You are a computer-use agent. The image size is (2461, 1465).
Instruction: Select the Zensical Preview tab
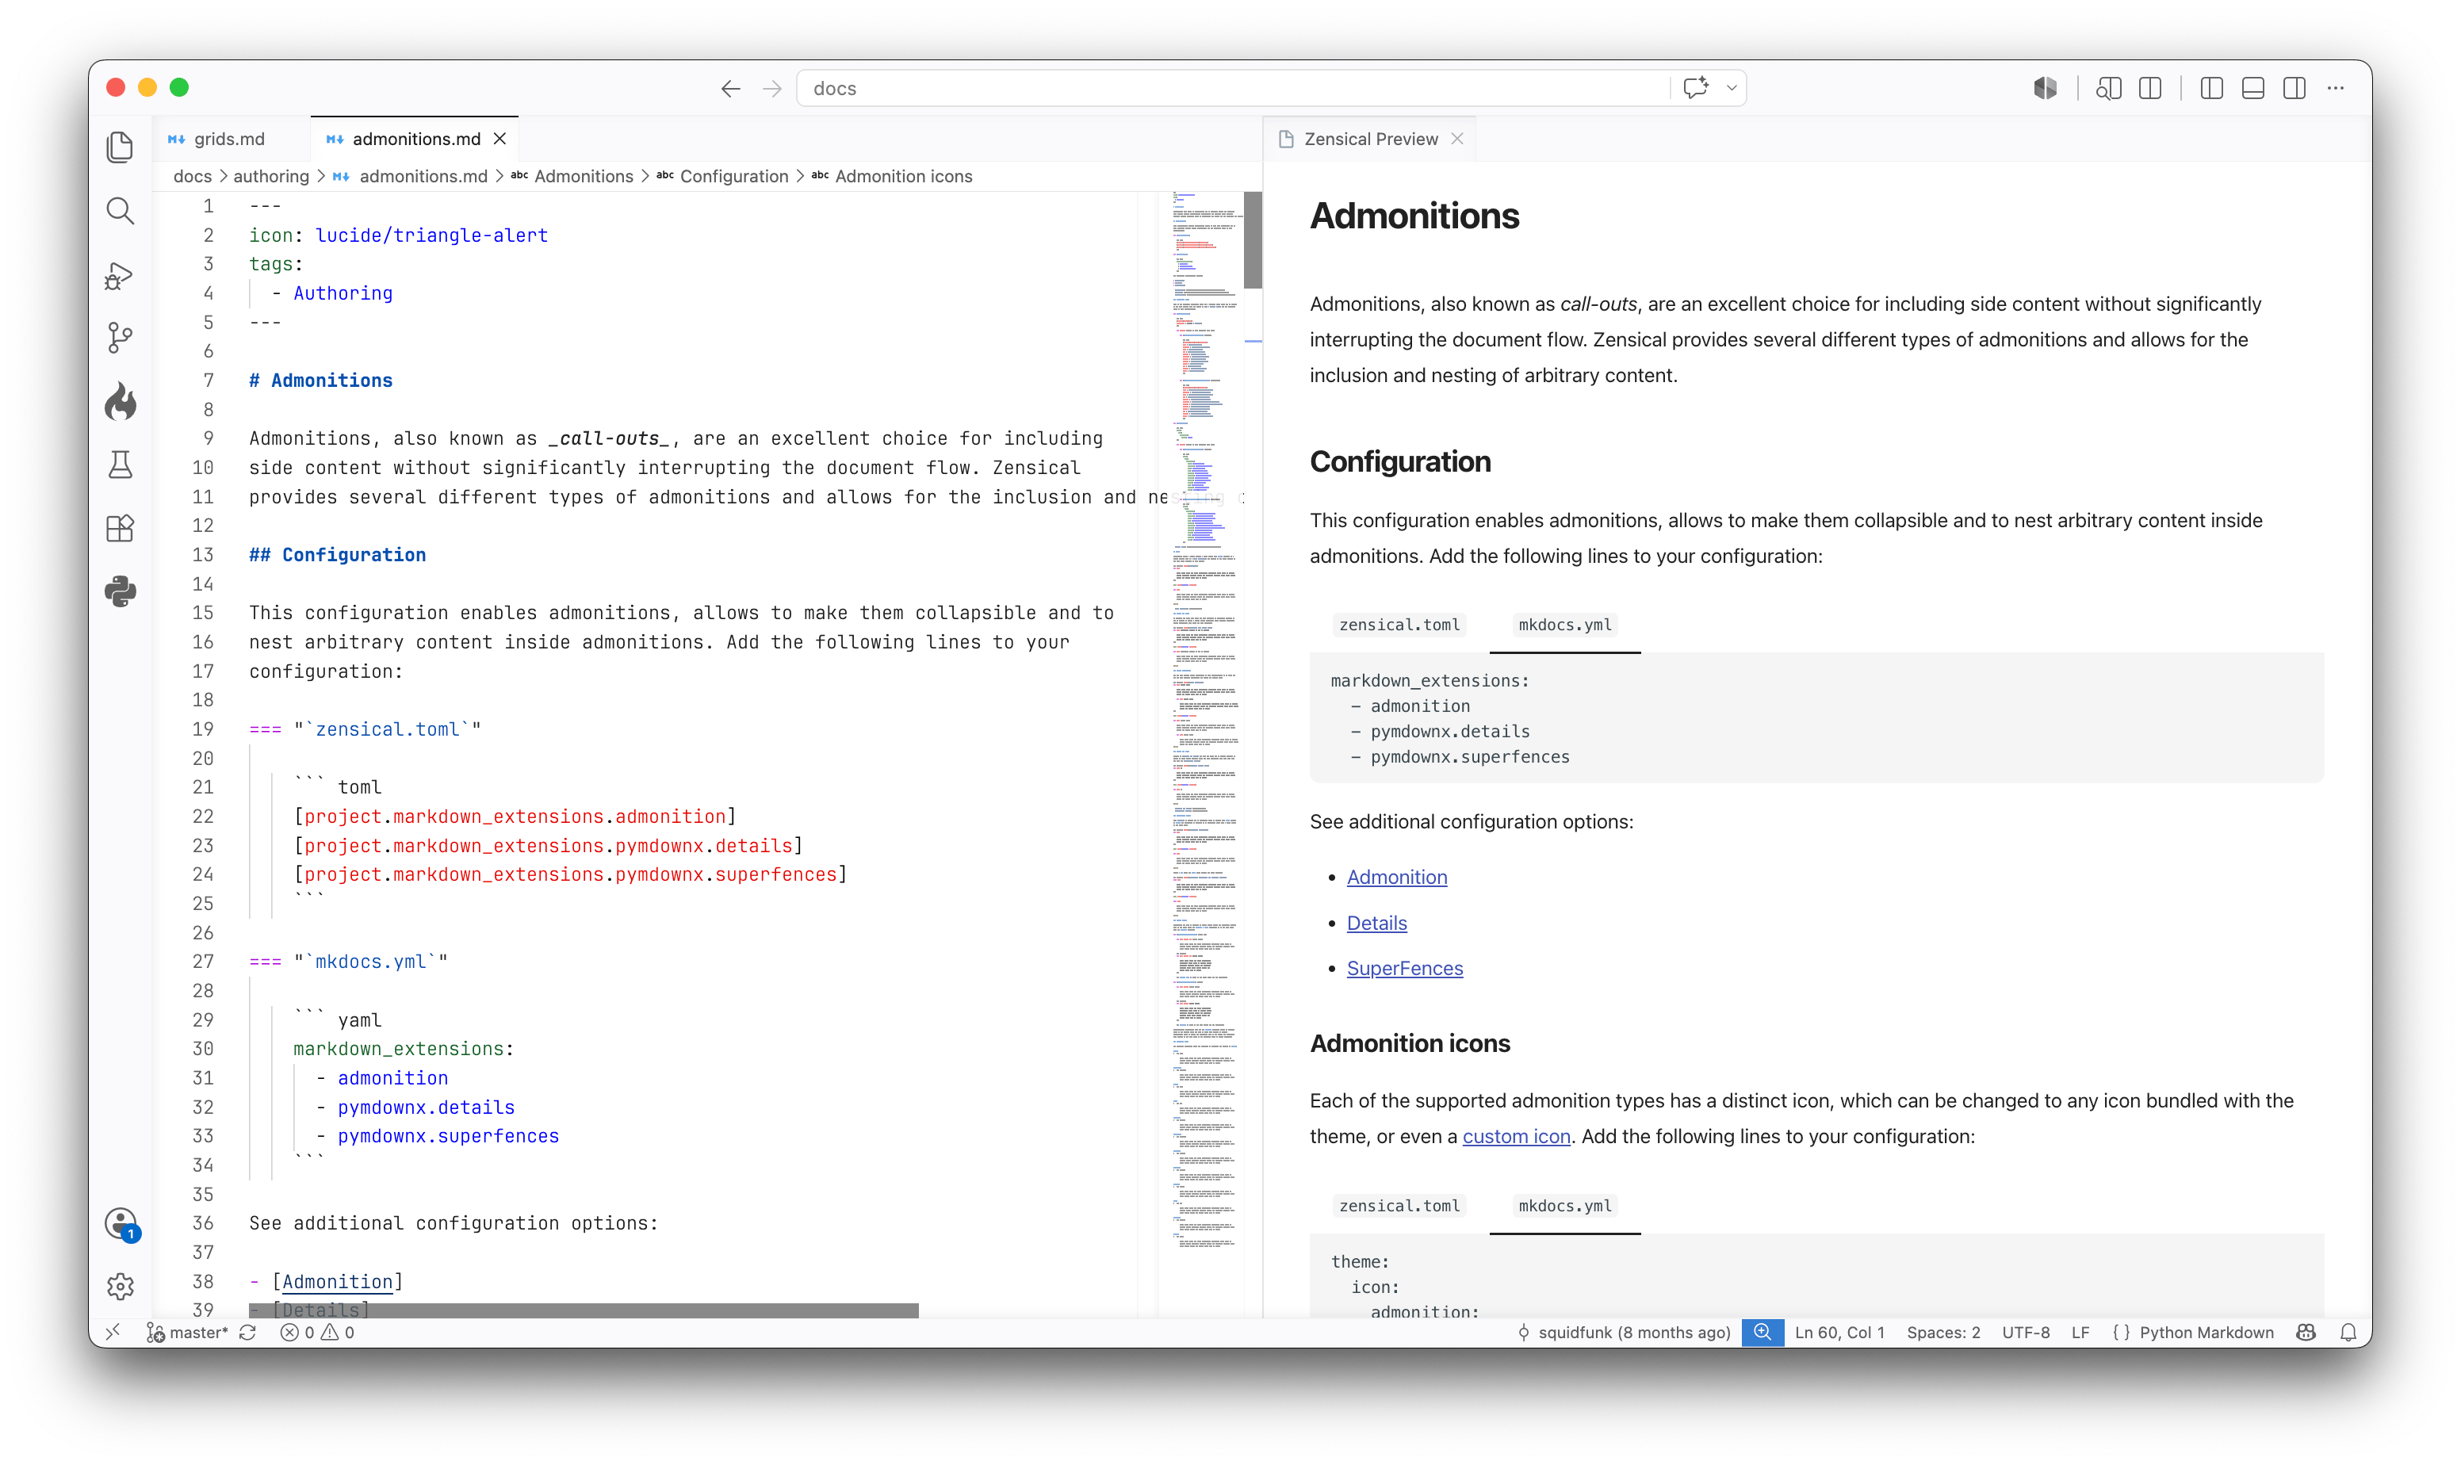[1370, 140]
